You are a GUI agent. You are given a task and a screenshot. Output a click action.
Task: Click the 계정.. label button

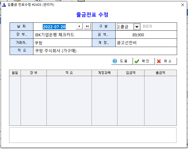click(104, 43)
